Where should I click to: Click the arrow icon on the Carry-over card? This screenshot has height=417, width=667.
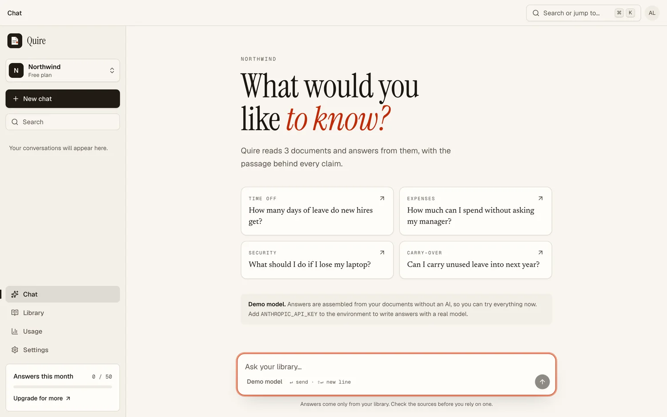click(x=540, y=253)
